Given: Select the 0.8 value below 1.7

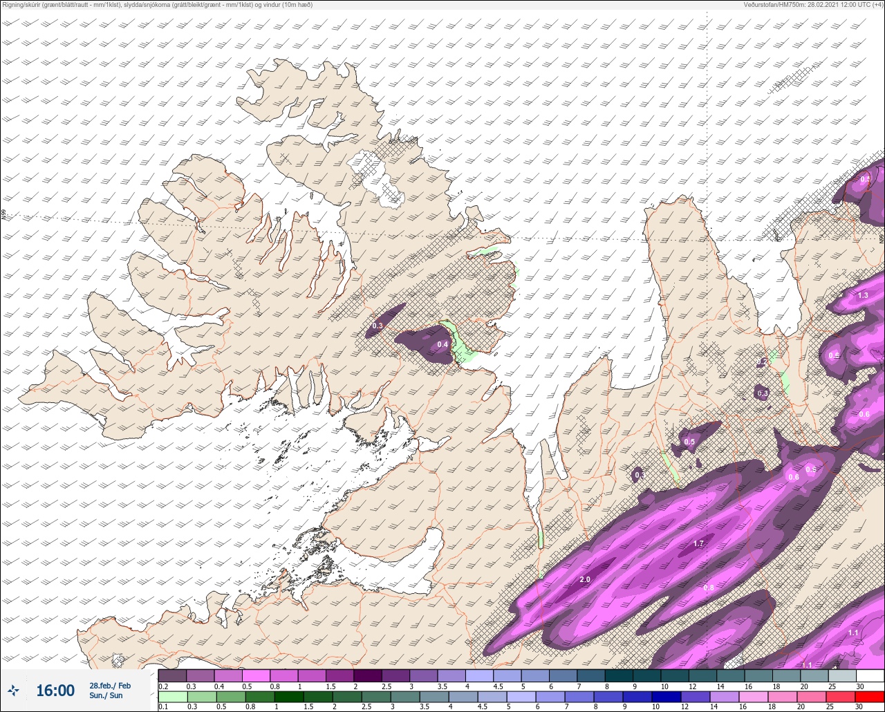Looking at the screenshot, I should pyautogui.click(x=709, y=588).
